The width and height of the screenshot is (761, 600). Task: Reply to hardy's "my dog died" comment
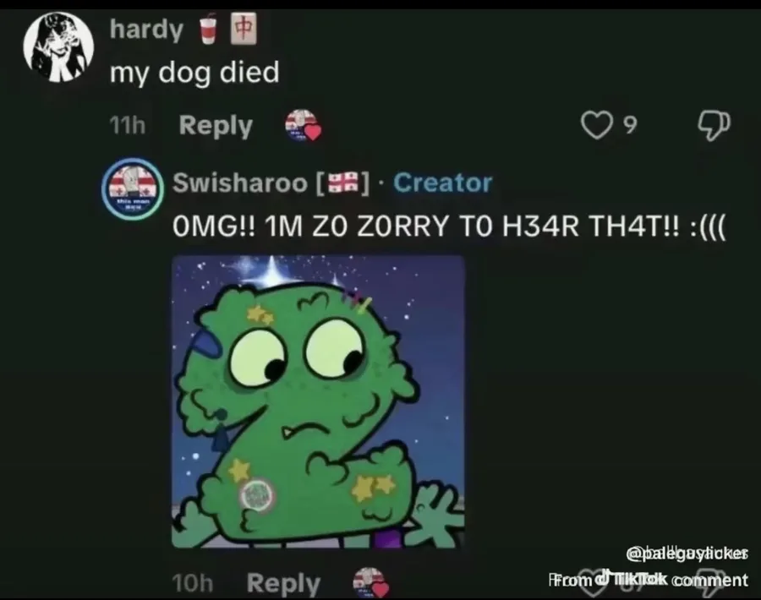[216, 126]
